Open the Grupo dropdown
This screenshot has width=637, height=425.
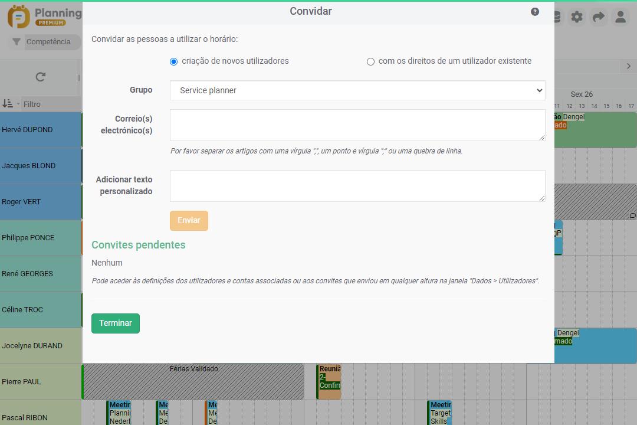point(357,90)
